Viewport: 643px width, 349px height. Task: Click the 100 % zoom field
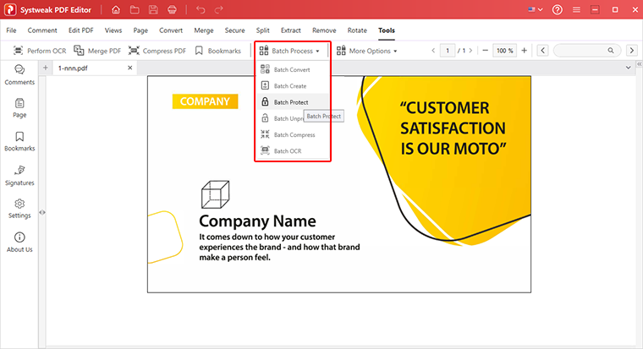(x=504, y=51)
